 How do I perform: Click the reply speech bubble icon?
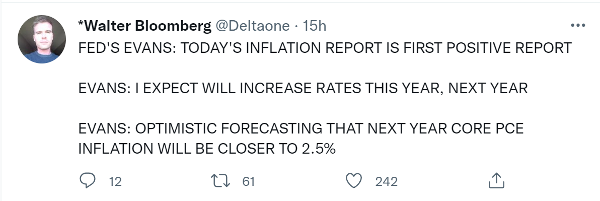pyautogui.click(x=87, y=180)
